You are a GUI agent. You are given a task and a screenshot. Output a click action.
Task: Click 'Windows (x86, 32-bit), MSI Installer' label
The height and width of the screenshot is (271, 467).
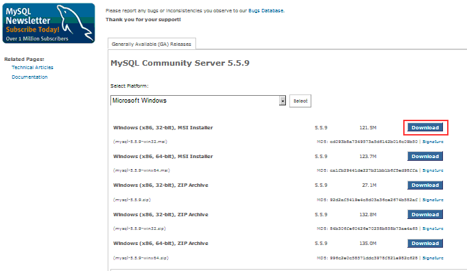163,128
